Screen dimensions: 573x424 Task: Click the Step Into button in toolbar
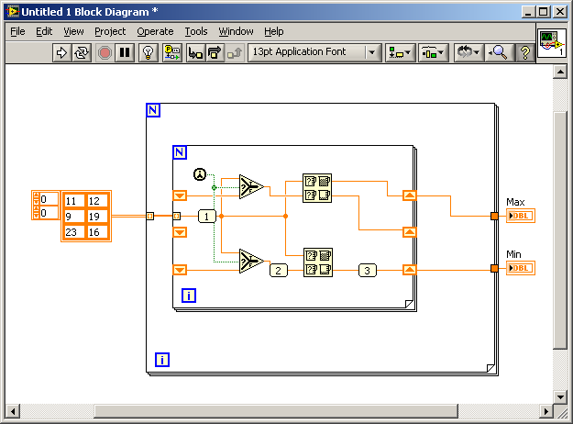195,52
